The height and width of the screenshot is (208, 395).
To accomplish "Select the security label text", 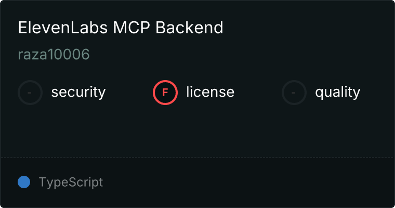I will tap(78, 92).
